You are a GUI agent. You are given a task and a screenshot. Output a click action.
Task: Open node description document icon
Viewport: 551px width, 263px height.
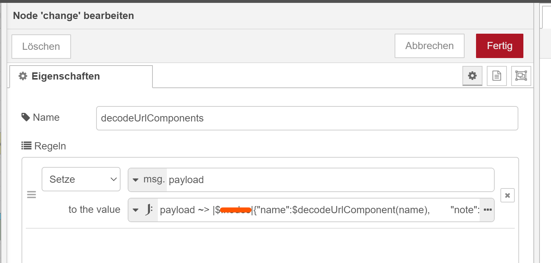(496, 76)
